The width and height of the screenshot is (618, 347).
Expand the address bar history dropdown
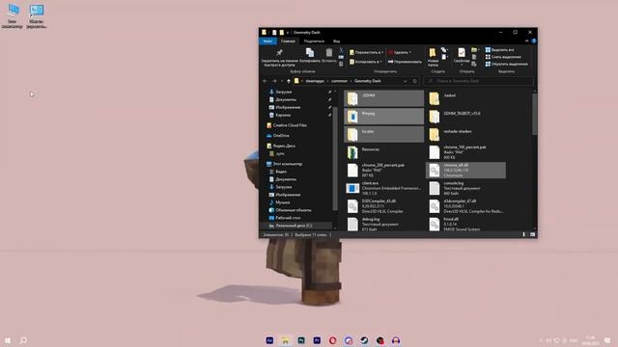coord(406,81)
